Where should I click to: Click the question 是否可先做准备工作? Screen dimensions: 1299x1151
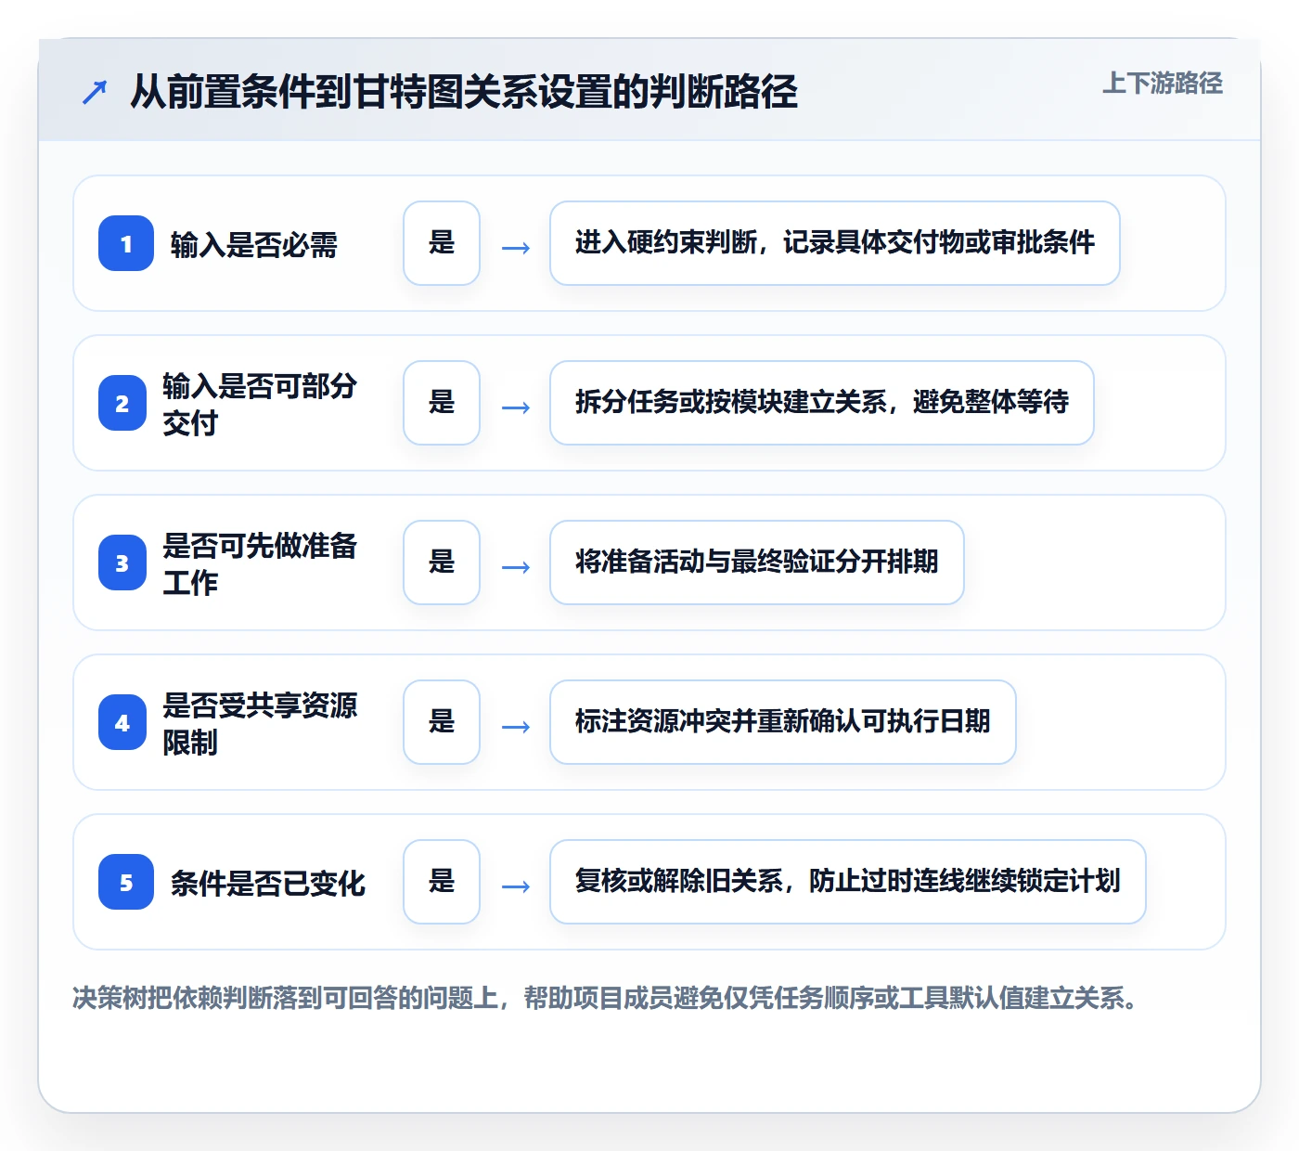(x=260, y=563)
